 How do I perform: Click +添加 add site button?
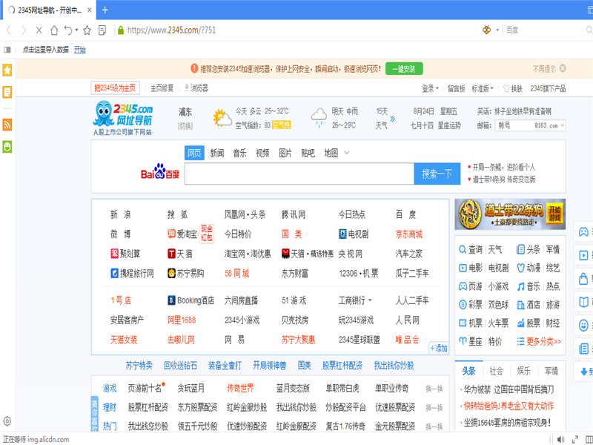click(x=439, y=348)
